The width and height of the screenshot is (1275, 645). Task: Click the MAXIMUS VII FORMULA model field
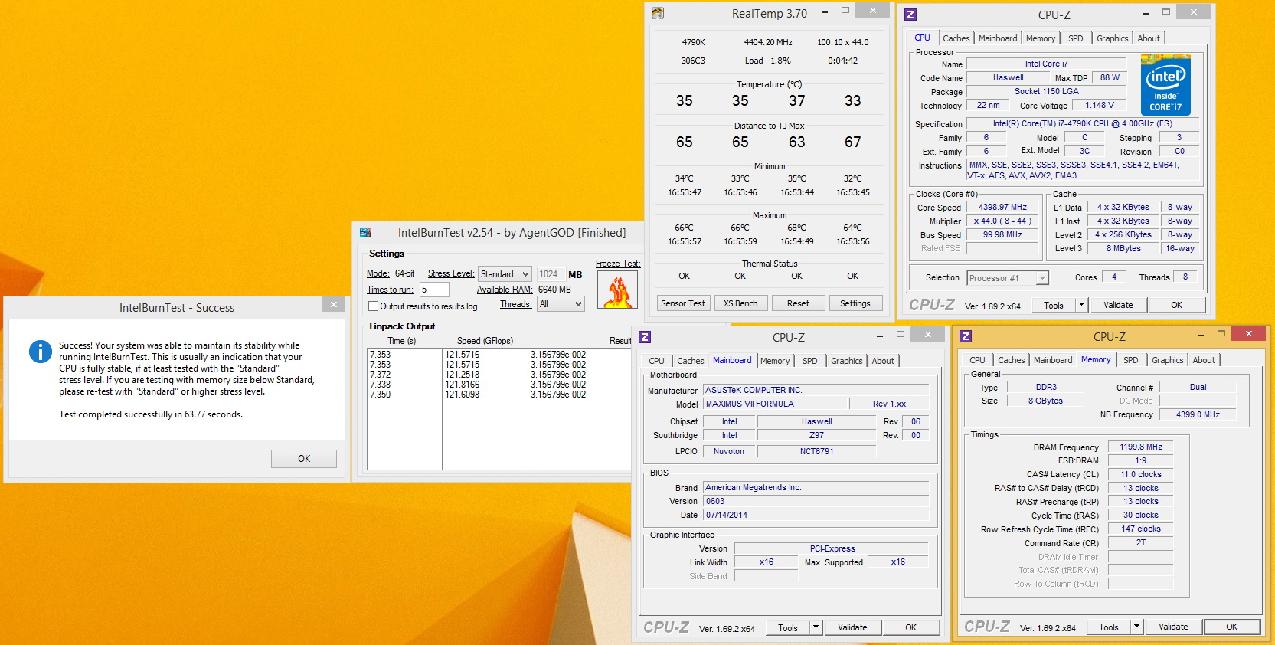(775, 404)
